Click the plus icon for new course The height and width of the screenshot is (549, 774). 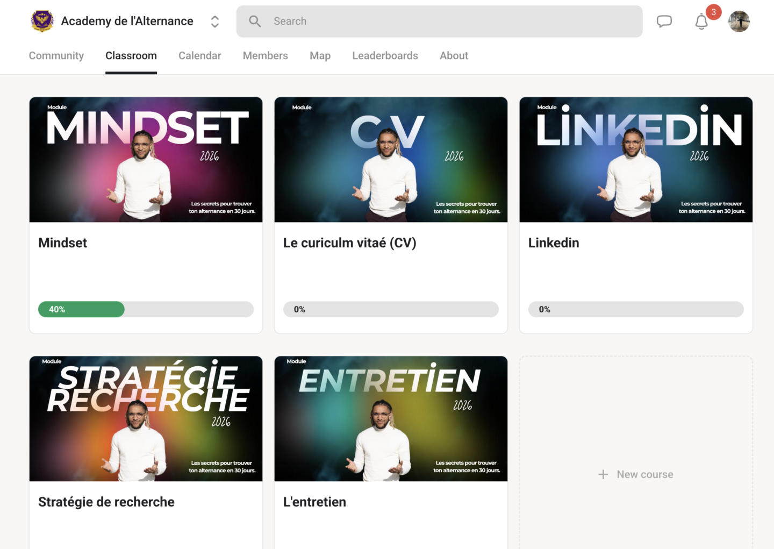pyautogui.click(x=603, y=474)
